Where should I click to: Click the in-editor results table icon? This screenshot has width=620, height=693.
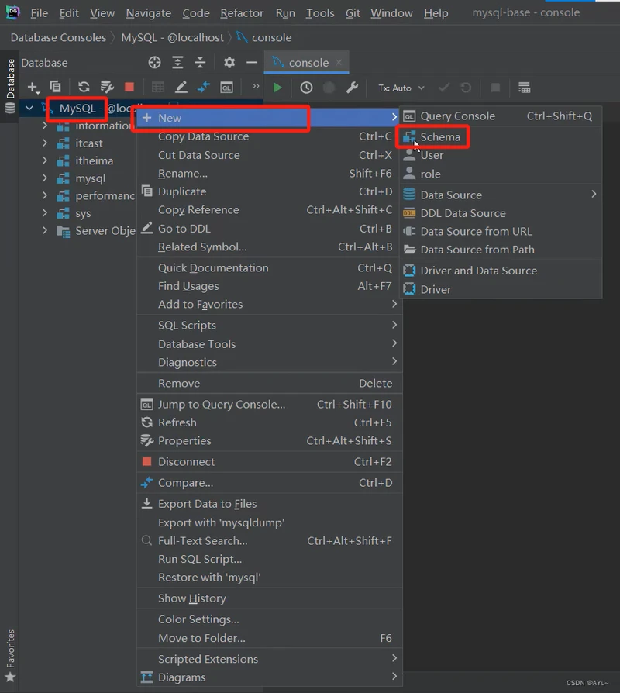tap(524, 88)
